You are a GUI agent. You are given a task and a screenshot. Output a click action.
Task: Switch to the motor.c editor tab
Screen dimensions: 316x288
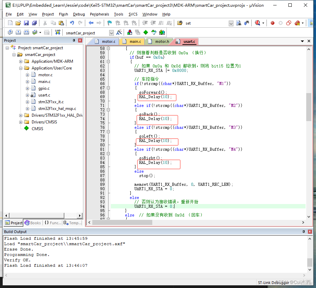click(x=105, y=41)
